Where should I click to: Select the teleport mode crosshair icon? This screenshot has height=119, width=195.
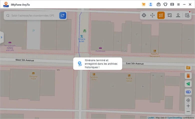[x=144, y=15]
